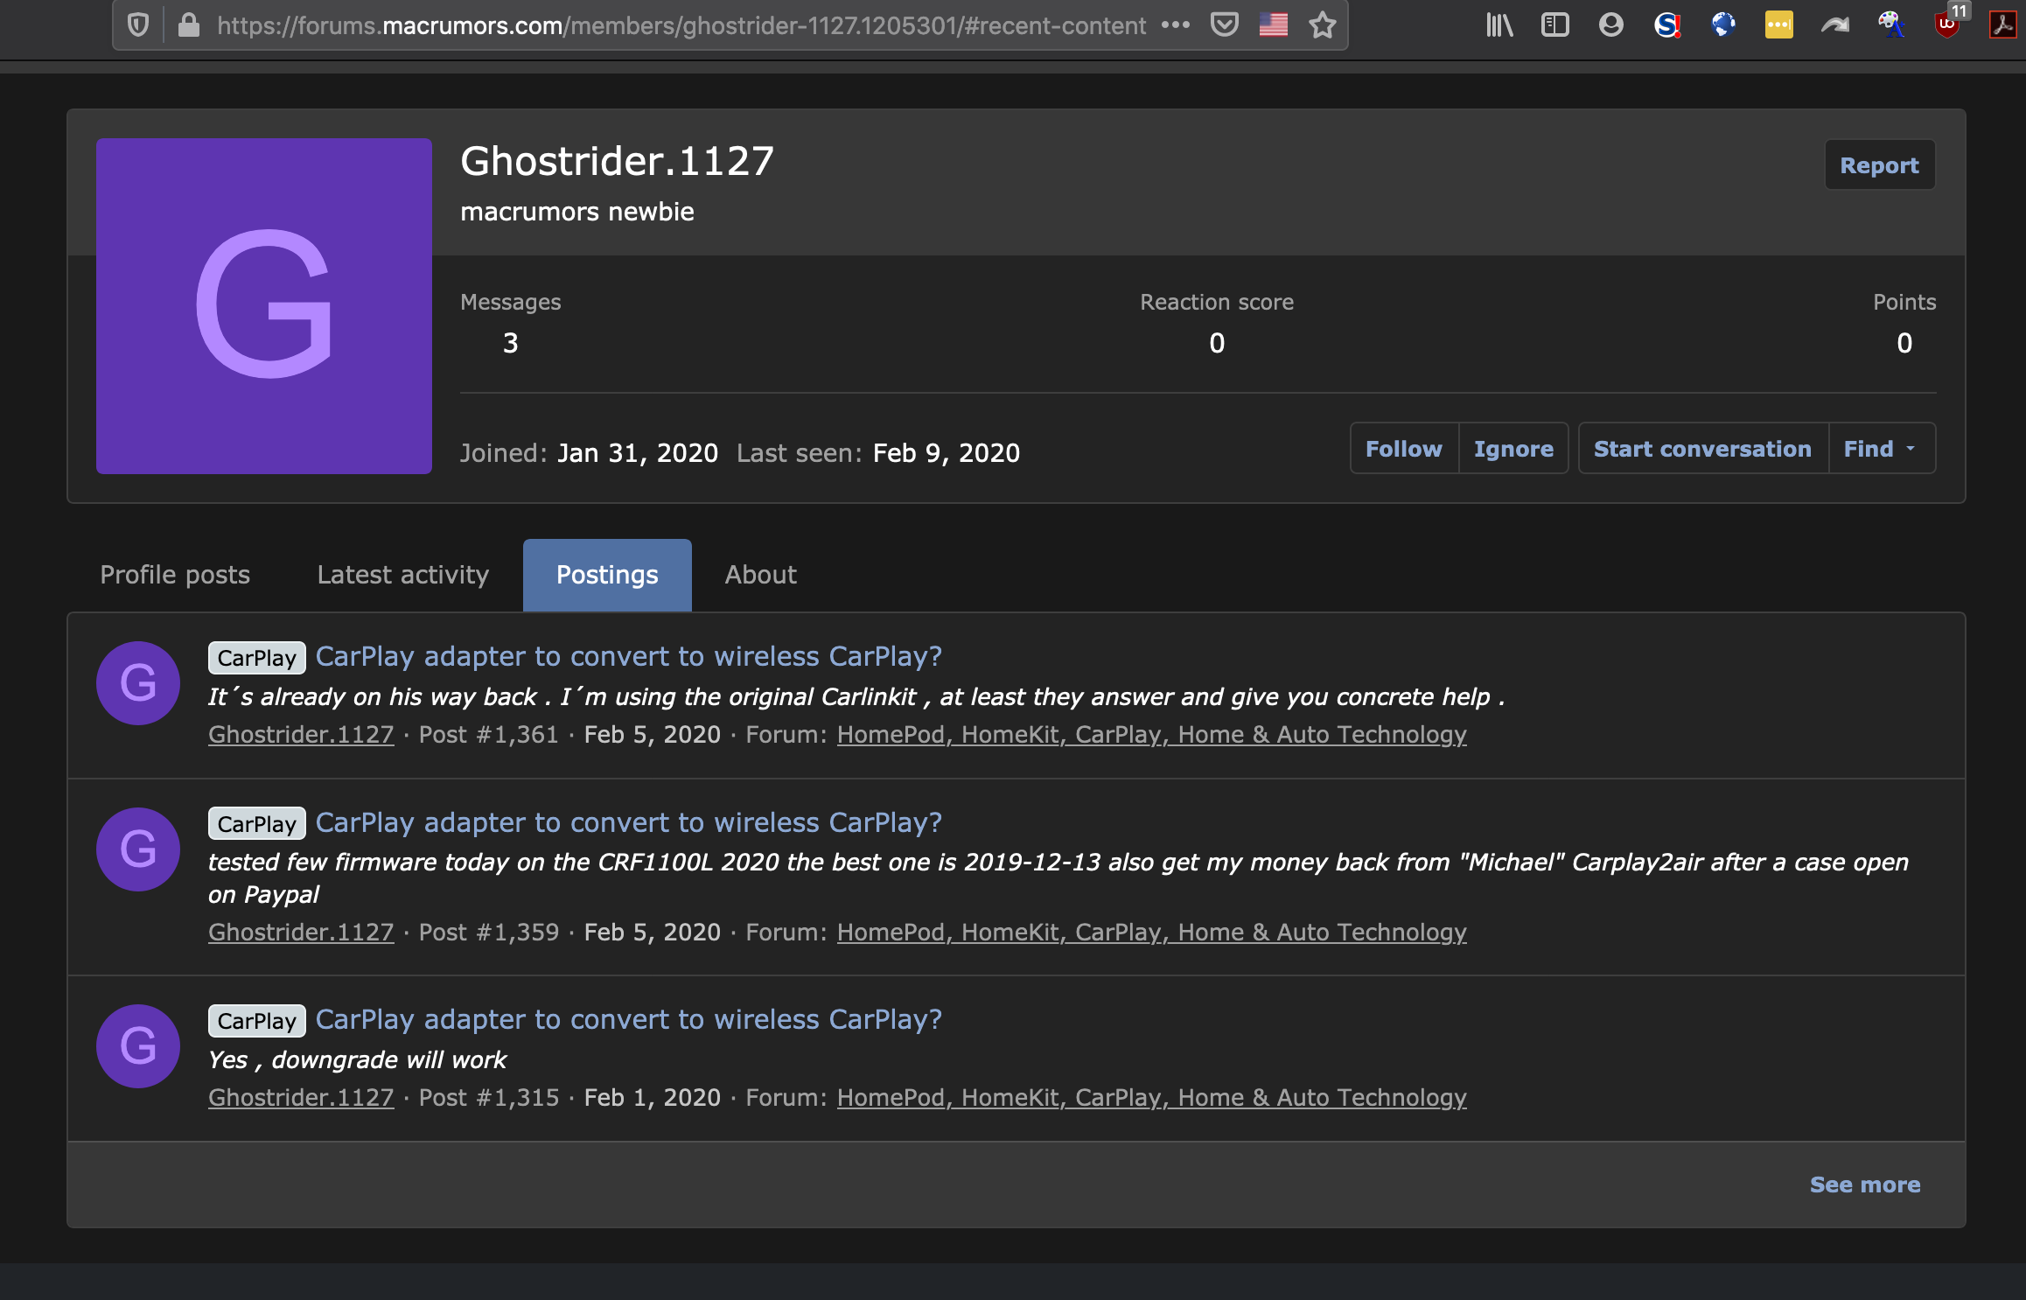2026x1300 pixels.
Task: Click the large purple G avatar
Action: (264, 306)
